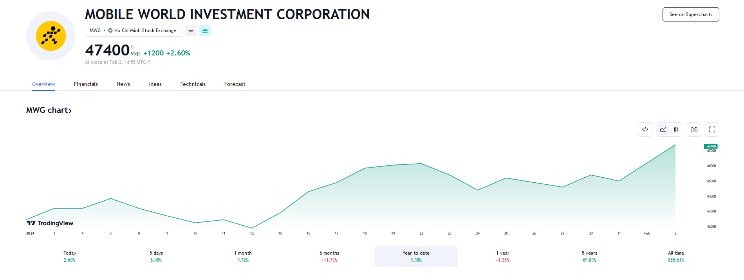The height and width of the screenshot is (280, 744).
Task: Open the News tab
Action: [x=123, y=84]
